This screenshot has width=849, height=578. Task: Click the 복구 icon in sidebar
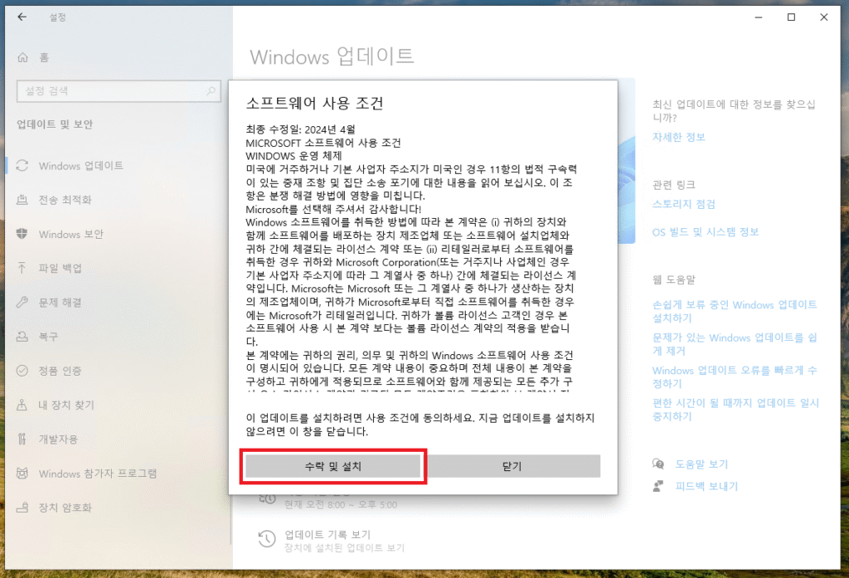click(22, 337)
